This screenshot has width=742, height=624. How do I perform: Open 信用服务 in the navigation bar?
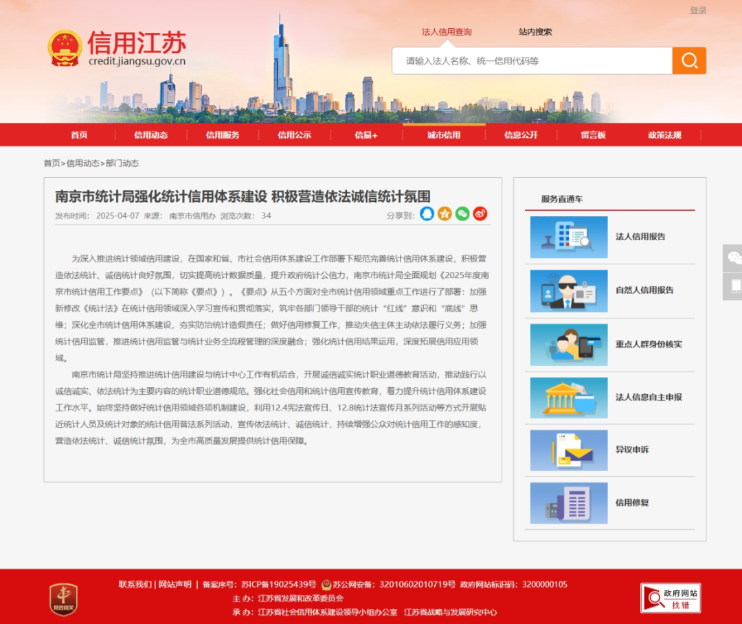coord(223,135)
